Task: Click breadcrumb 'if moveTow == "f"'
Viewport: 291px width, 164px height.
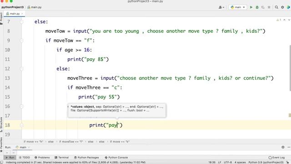Action: pos(71,142)
